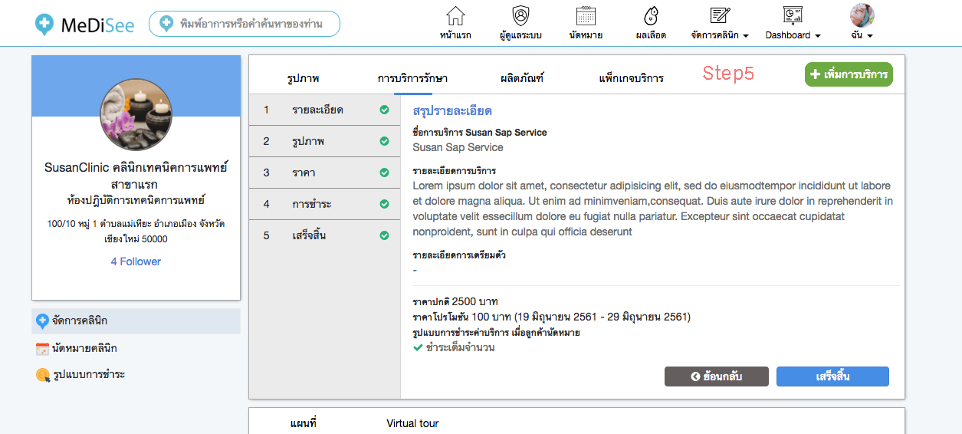Screen dimensions: 962x434
Task: Switch to the ผลิตภัณฑ์ tab
Action: 521,78
